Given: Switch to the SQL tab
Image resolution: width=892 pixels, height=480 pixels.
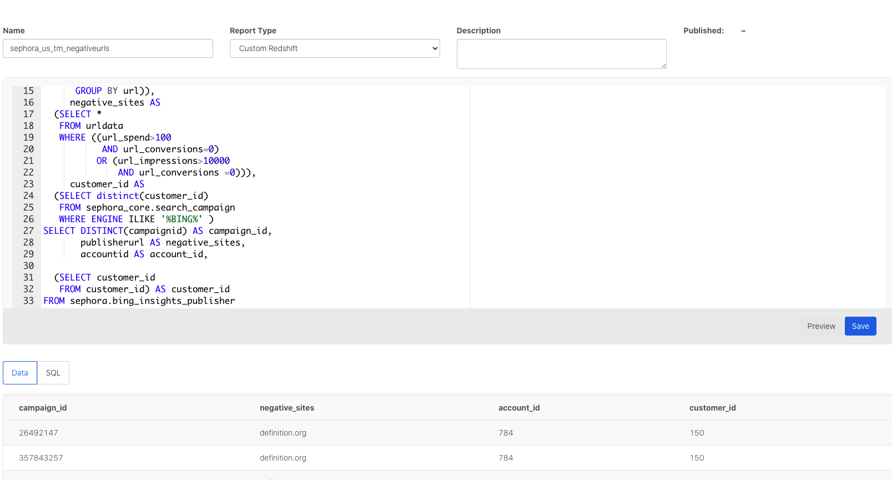Looking at the screenshot, I should coord(53,373).
